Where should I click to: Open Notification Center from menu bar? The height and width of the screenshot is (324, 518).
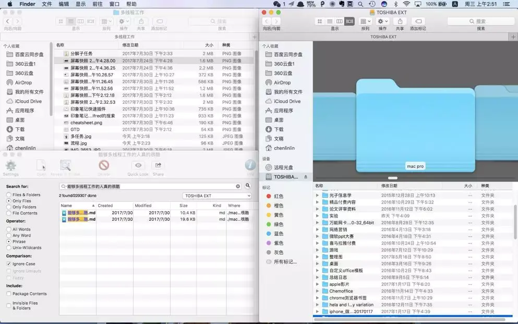coord(506,4)
